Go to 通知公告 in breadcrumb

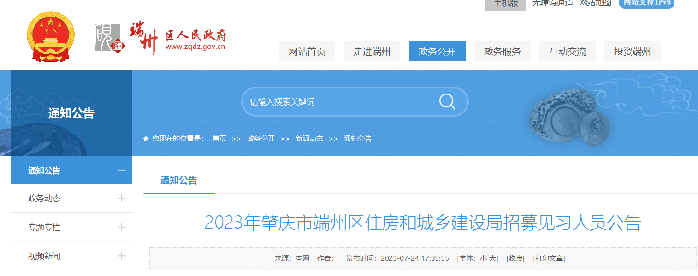point(358,139)
